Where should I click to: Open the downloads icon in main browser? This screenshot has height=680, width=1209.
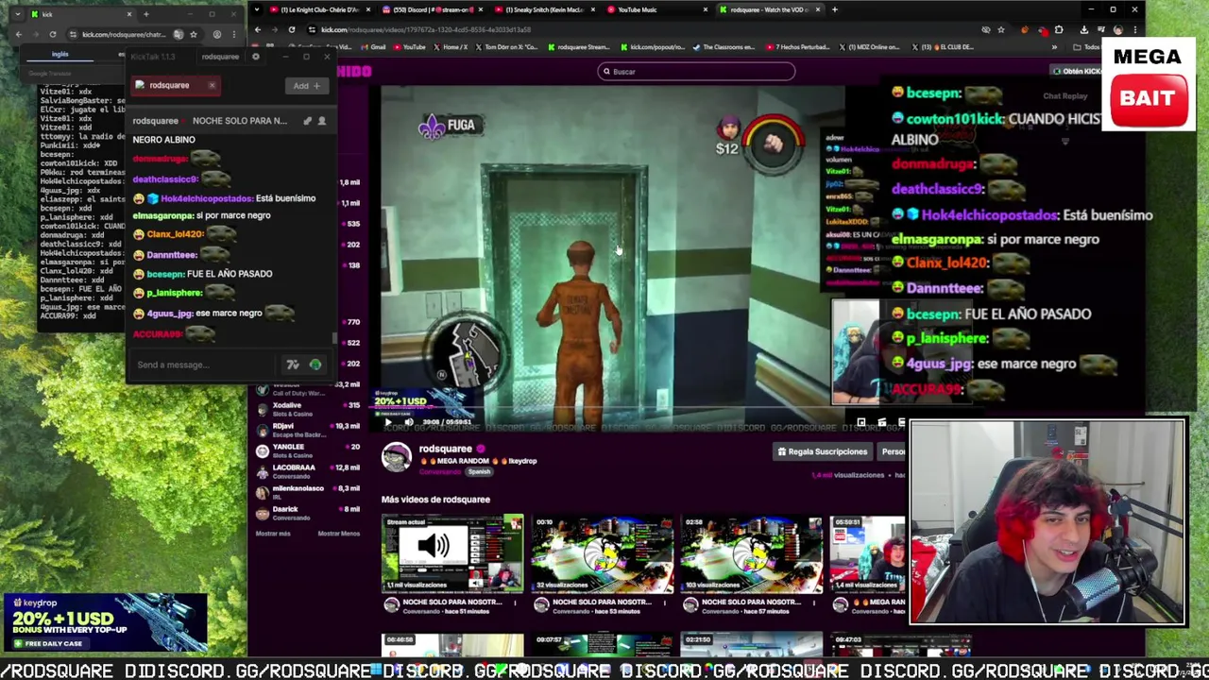[x=1084, y=29]
